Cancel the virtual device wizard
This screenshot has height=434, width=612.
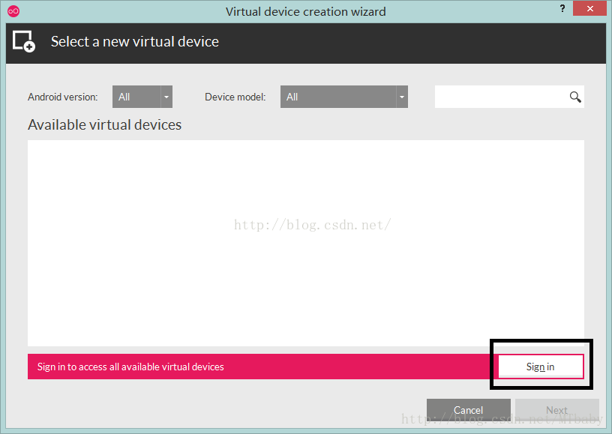click(x=468, y=410)
